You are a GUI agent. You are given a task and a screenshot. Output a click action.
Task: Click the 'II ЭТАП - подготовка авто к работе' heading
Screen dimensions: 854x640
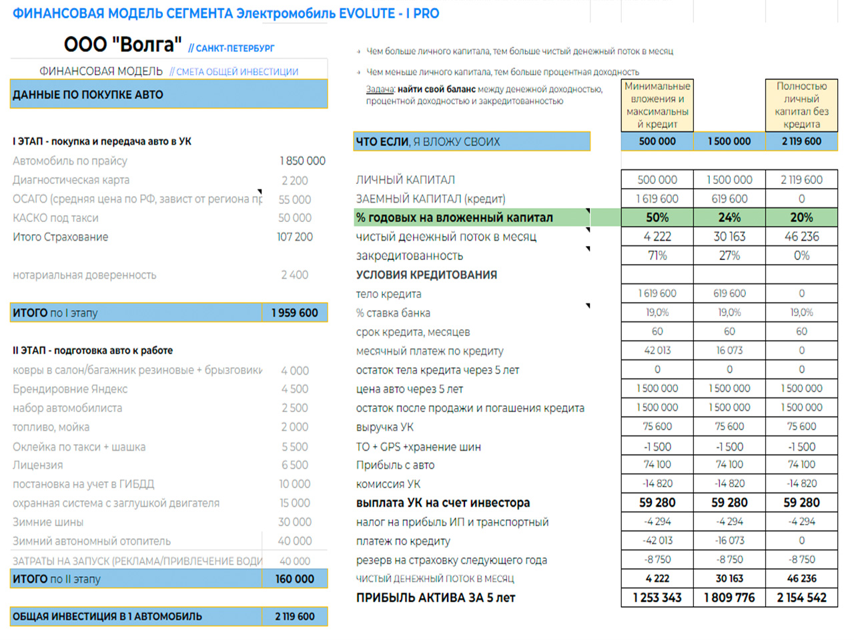pos(93,351)
